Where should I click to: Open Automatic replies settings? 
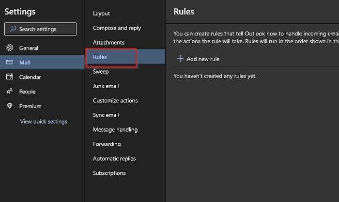[x=114, y=159]
